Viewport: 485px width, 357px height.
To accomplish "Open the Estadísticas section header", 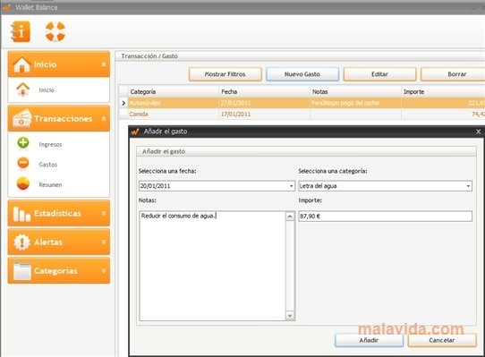I will pyautogui.click(x=59, y=214).
